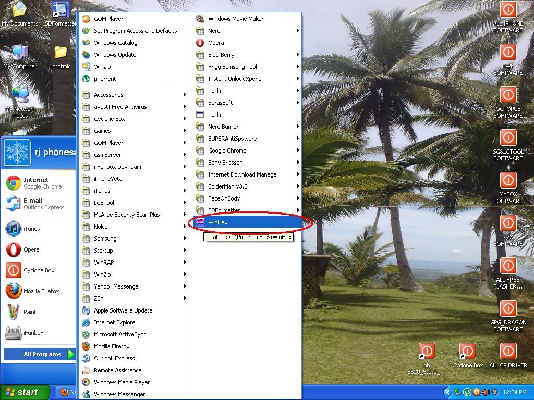Select ALL IPHONE SOFTWARE desktop icon
The height and width of the screenshot is (400, 534).
[508, 17]
